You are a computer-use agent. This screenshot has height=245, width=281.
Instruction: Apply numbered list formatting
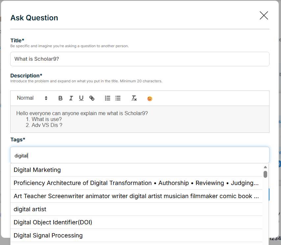click(x=108, y=98)
